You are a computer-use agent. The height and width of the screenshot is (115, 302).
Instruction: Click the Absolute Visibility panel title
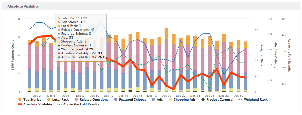24,6
